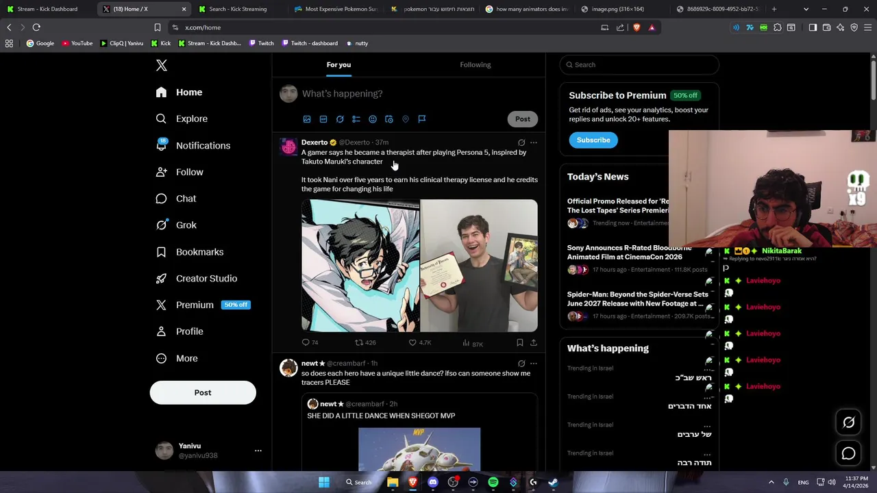The image size is (877, 493).
Task: Open floating chat messages button
Action: pyautogui.click(x=848, y=453)
